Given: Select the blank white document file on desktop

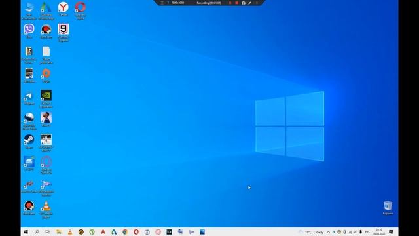Looking at the screenshot, I should pos(46,55).
